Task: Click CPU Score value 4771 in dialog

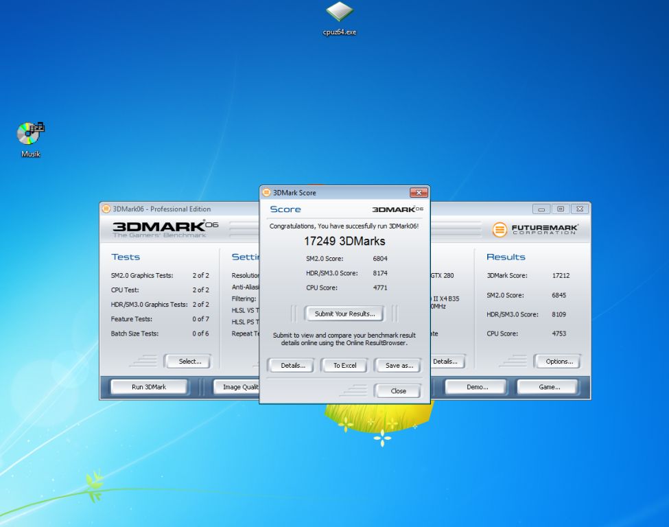Action: coord(379,288)
